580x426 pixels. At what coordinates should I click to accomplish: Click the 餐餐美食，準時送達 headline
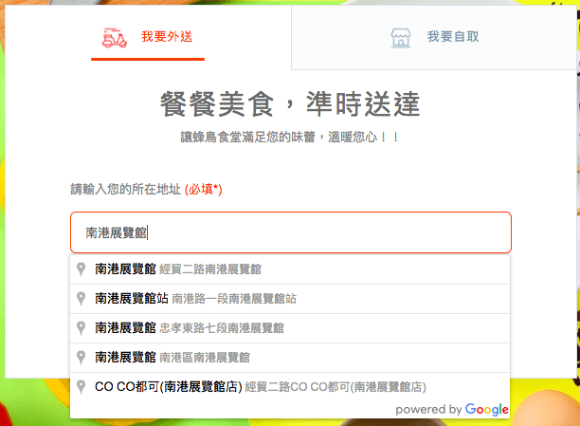[x=290, y=104]
